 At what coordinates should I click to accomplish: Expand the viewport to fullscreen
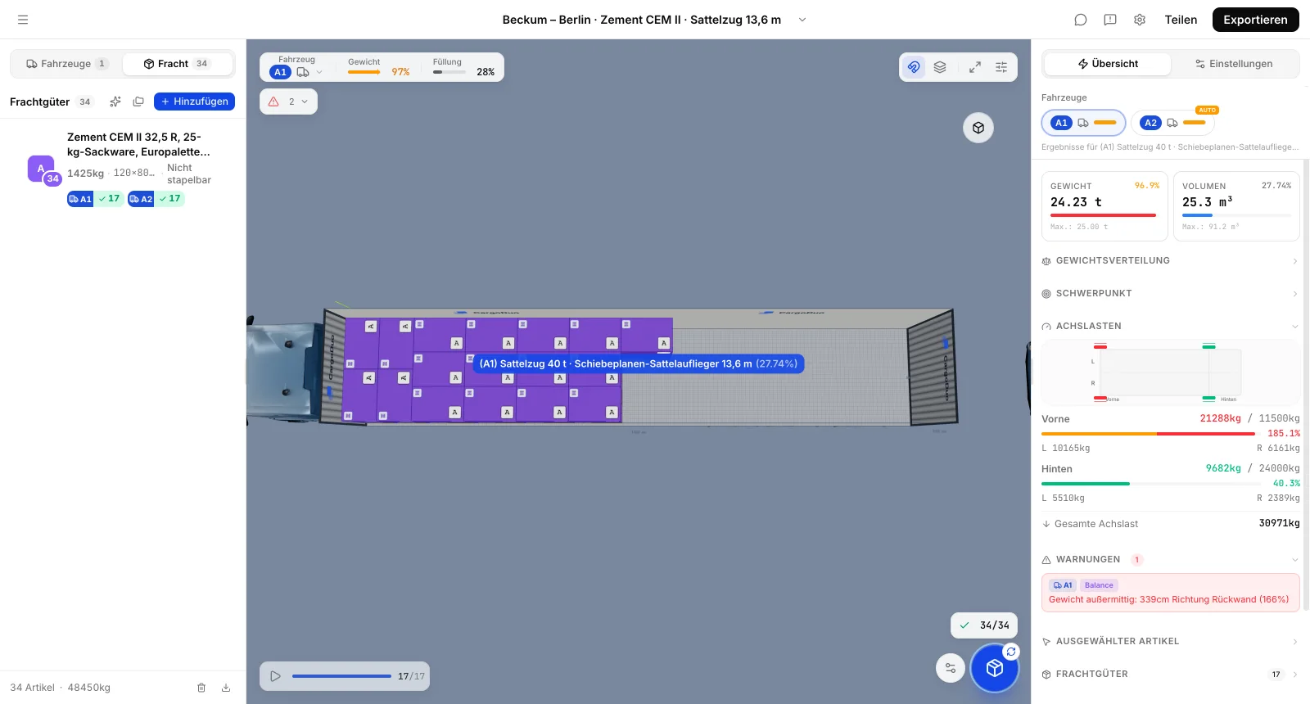[975, 67]
